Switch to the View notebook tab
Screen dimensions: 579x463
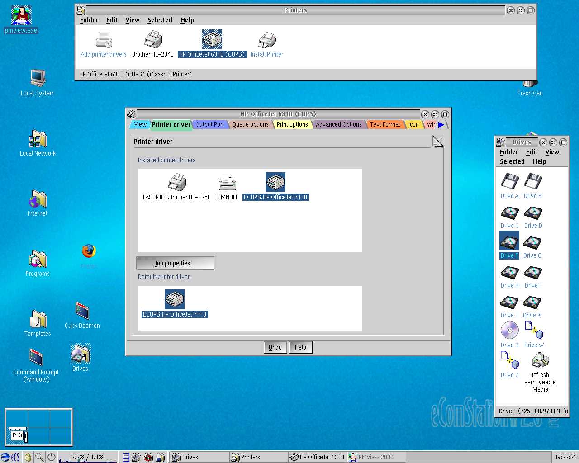(140, 124)
